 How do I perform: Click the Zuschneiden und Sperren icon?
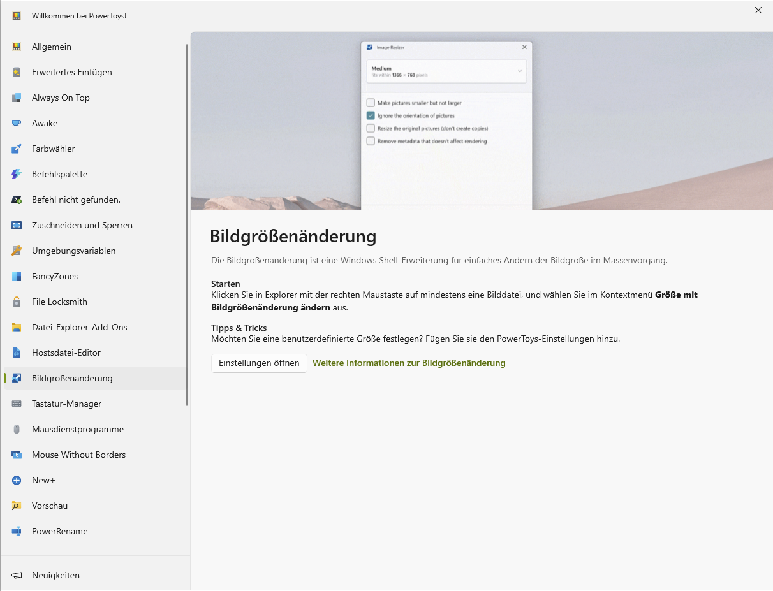coord(17,225)
